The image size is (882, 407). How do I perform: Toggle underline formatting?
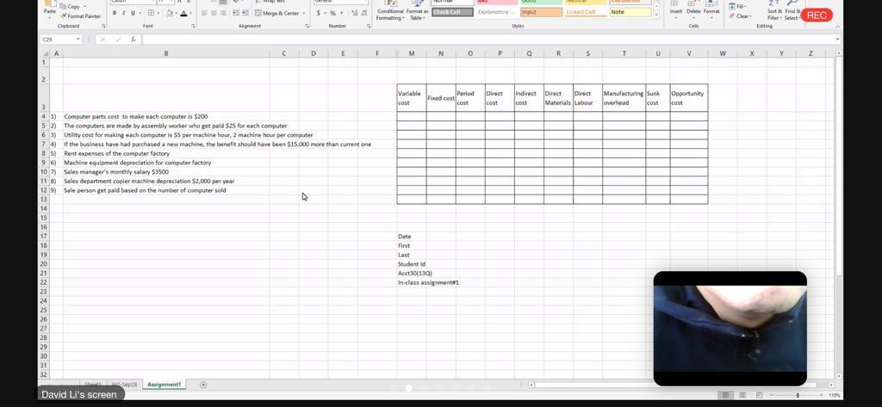click(x=134, y=13)
